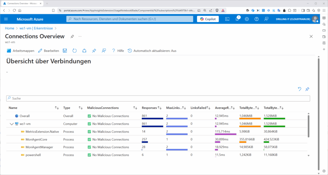Click the toolbar feedback person icon

[104, 51]
